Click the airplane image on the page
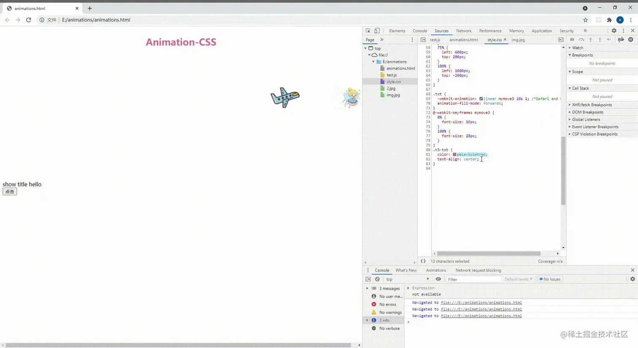This screenshot has width=638, height=348. coord(285,97)
